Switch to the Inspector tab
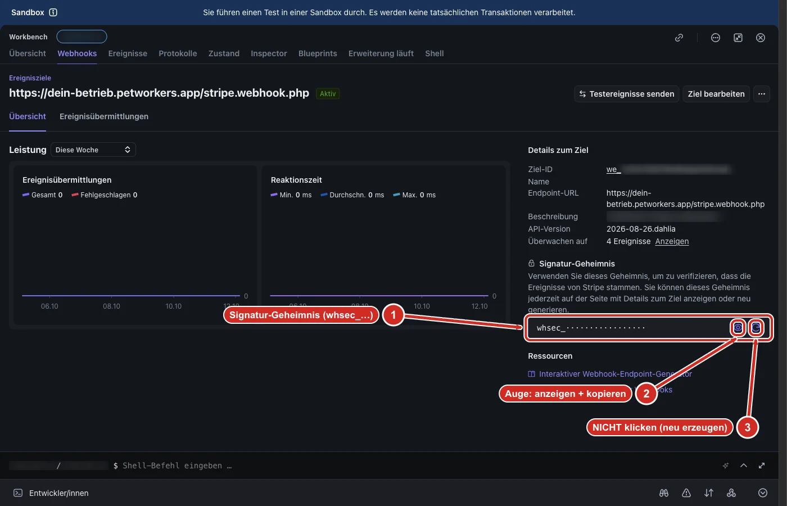The height and width of the screenshot is (506, 787). click(269, 53)
